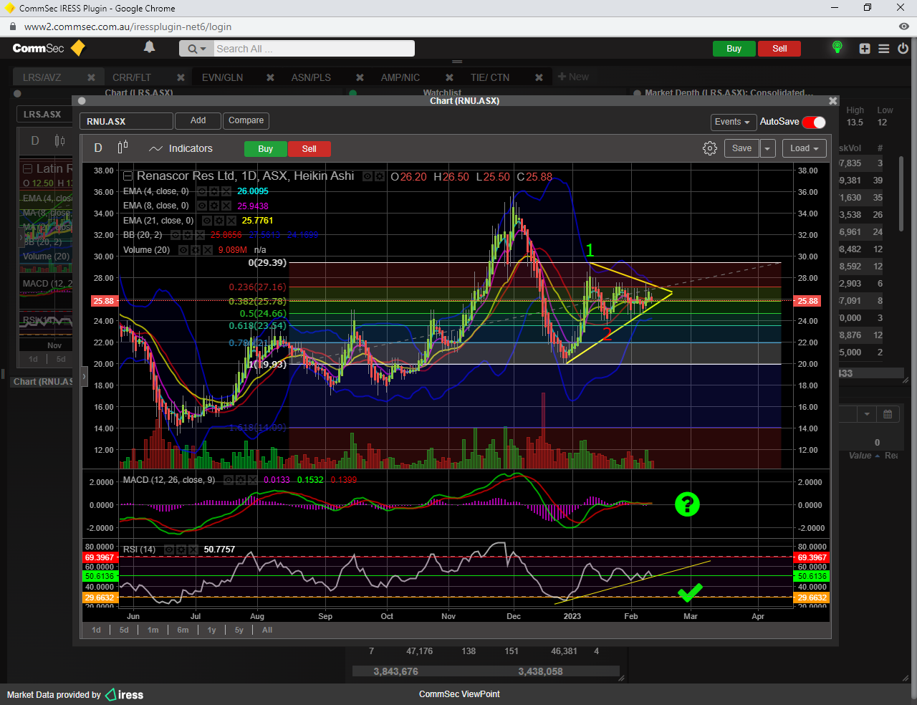The image size is (917, 705).
Task: Click the green Buy button in chart toolbar
Action: point(266,149)
